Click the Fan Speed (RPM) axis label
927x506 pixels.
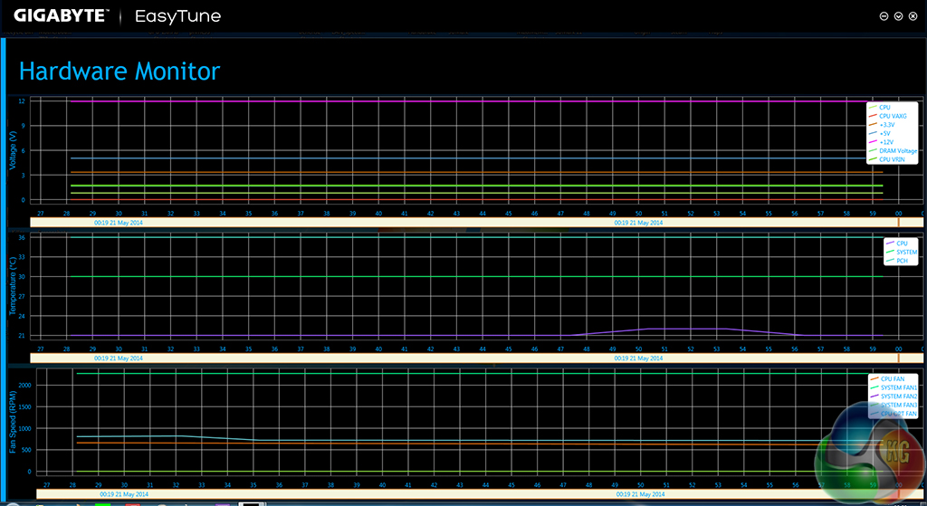coord(13,420)
